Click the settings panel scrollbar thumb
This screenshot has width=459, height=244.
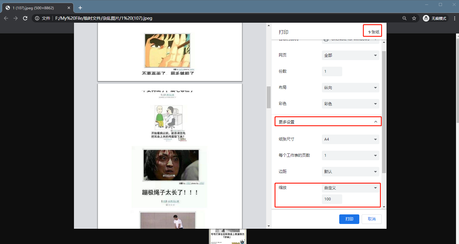[384, 112]
